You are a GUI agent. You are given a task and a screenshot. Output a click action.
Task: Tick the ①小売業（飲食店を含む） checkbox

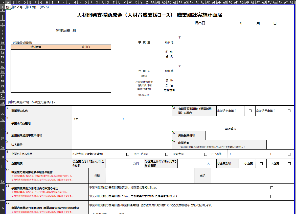tap(128, 154)
